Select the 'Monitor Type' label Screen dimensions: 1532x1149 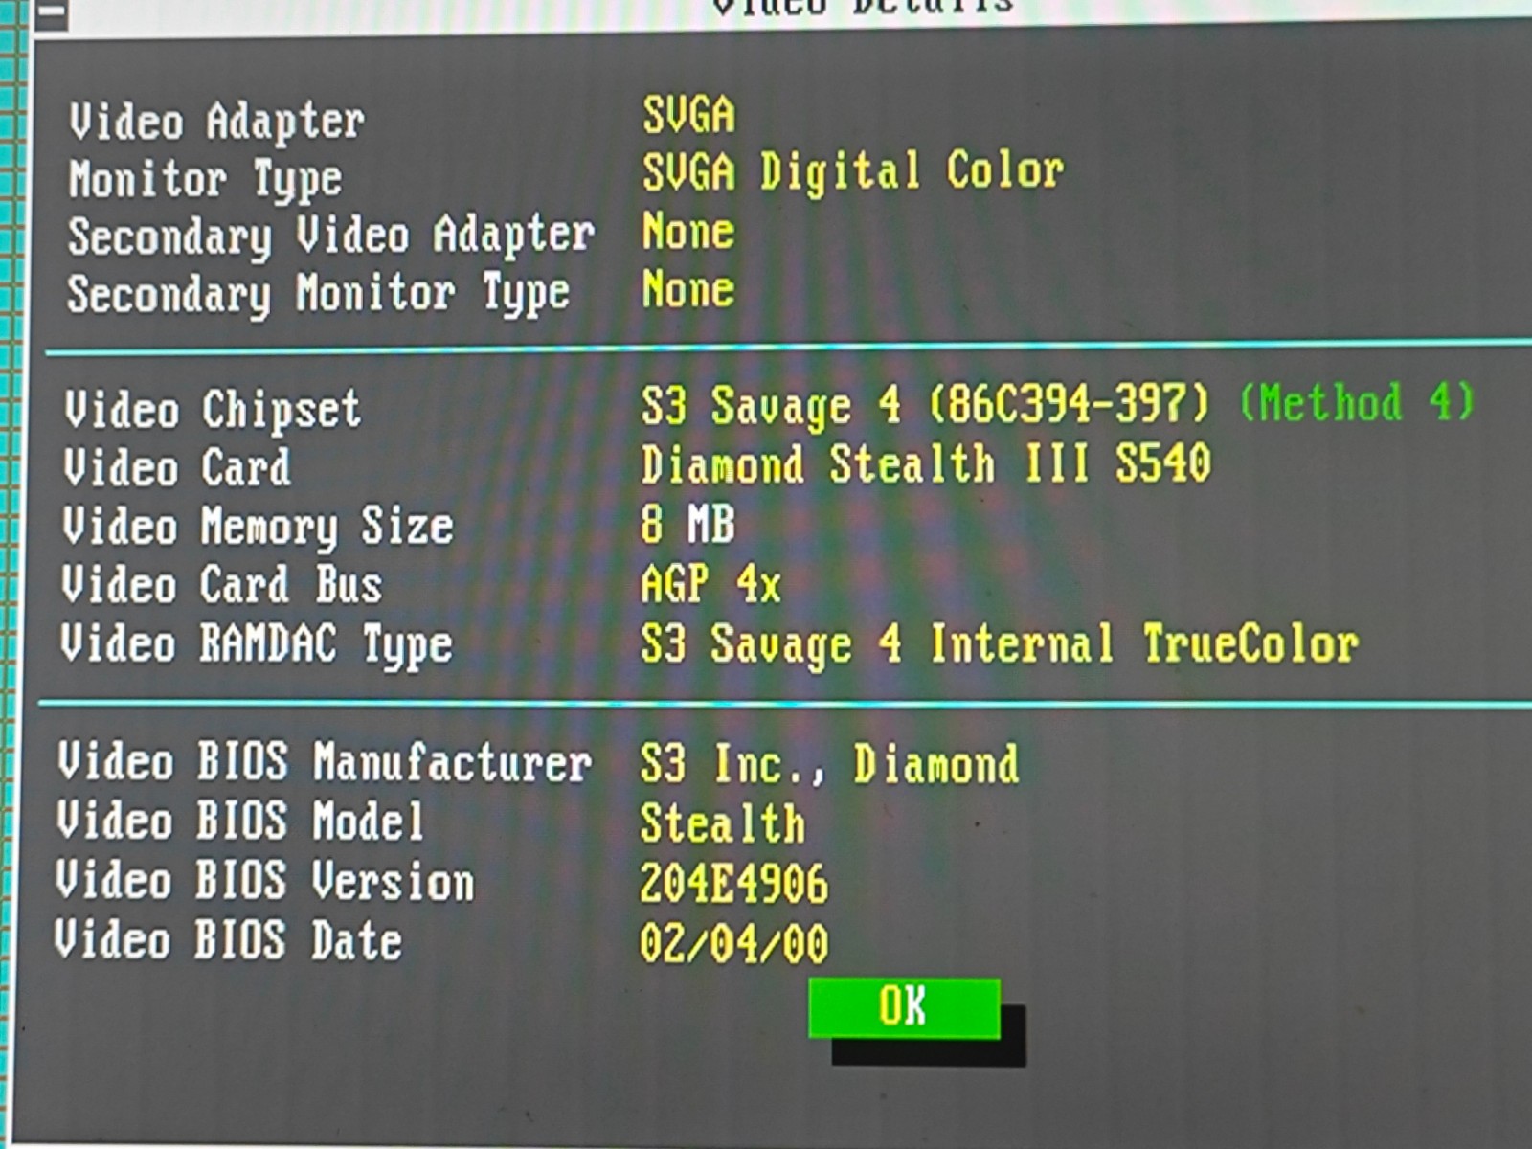(205, 180)
